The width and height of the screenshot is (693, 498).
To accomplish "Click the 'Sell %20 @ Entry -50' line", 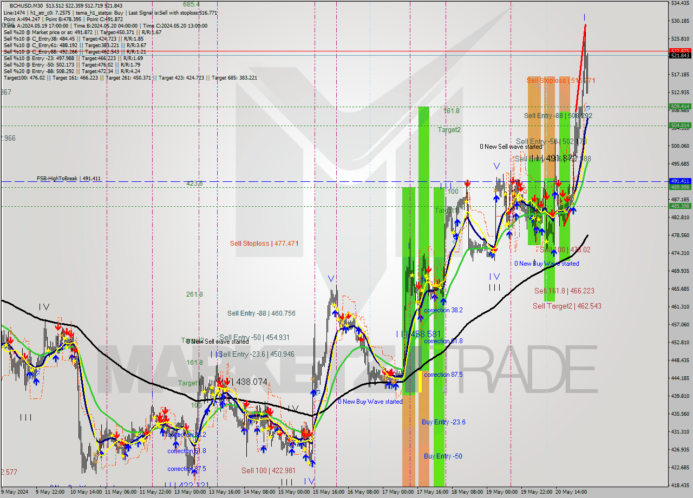I will [72, 64].
